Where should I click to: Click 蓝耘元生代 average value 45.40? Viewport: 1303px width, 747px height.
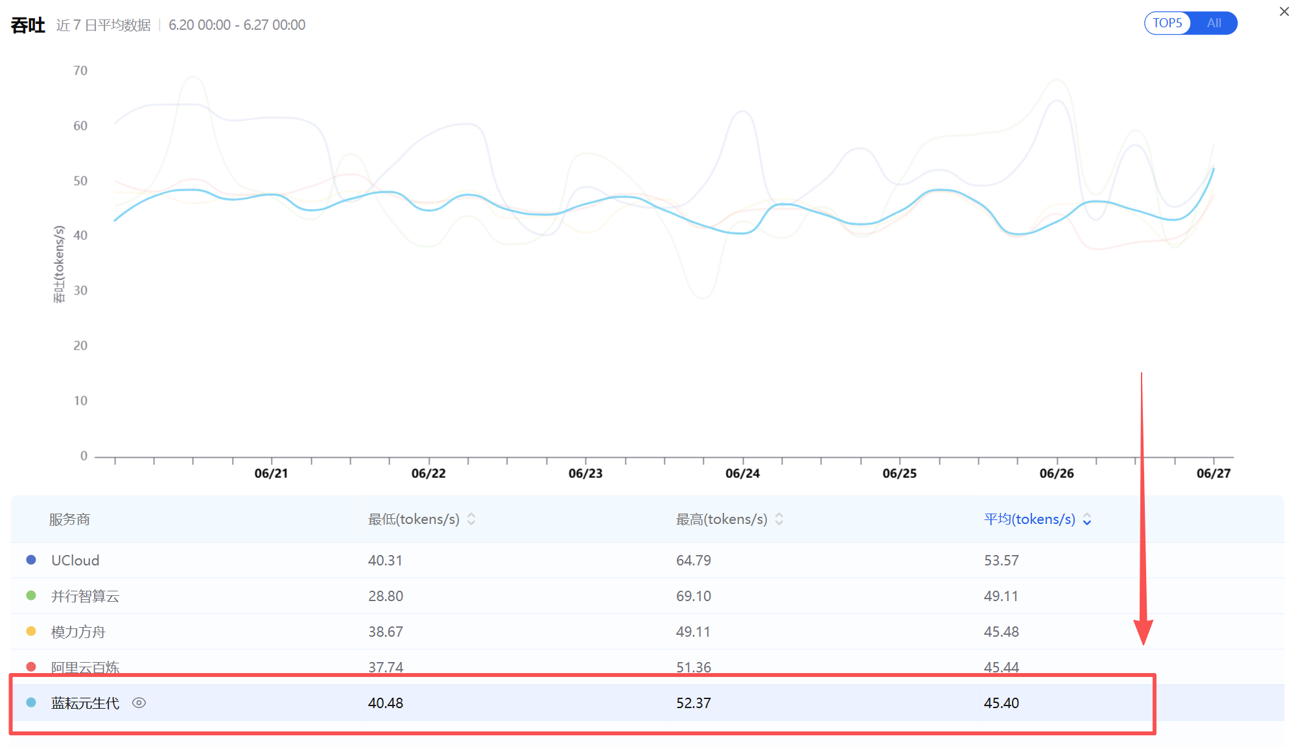coord(1002,703)
